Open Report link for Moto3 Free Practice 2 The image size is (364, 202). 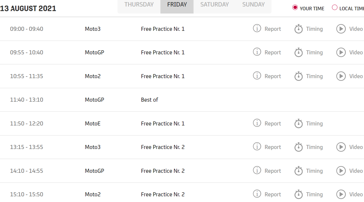(x=273, y=147)
